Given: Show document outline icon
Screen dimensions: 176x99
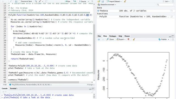Looking at the screenshot, I should (92, 1).
